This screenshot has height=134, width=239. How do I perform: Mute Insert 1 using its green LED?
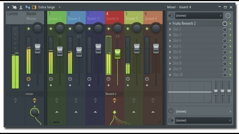pos(51,28)
